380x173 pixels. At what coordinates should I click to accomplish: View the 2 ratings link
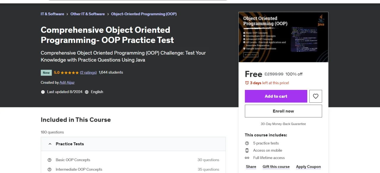(x=88, y=72)
